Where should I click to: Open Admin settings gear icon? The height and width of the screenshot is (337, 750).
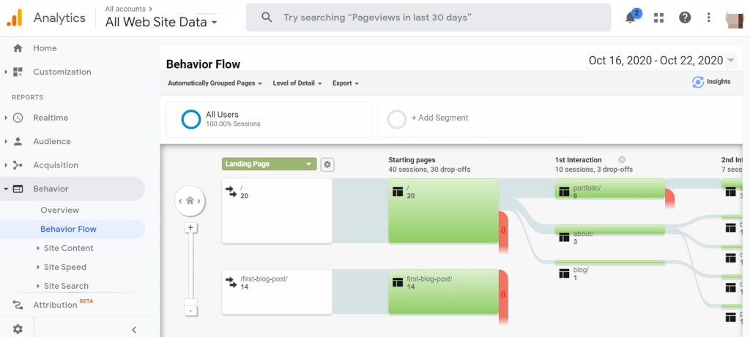(x=18, y=329)
